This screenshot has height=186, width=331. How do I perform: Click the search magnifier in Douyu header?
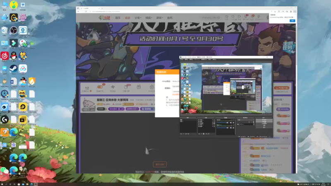point(218,18)
